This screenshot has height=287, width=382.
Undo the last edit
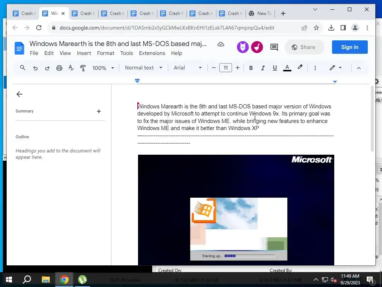click(35, 68)
